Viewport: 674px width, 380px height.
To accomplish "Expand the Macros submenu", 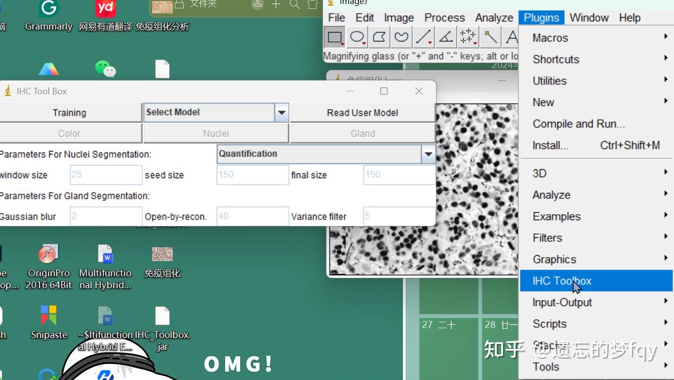I will (x=596, y=38).
